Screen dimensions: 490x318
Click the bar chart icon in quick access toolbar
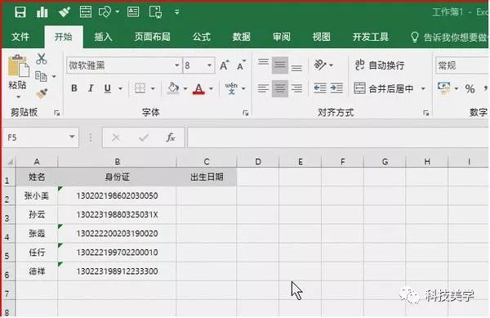[x=42, y=12]
